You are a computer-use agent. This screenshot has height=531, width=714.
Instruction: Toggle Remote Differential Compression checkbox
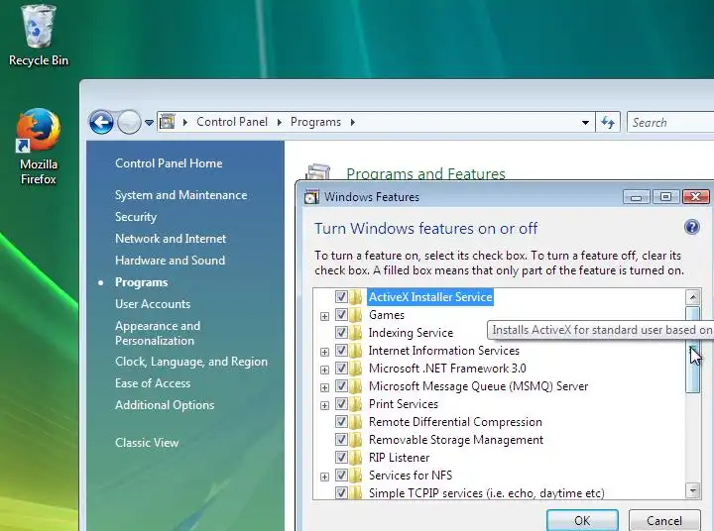tap(341, 421)
